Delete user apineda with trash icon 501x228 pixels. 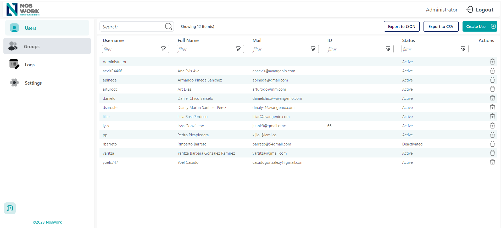492,80
